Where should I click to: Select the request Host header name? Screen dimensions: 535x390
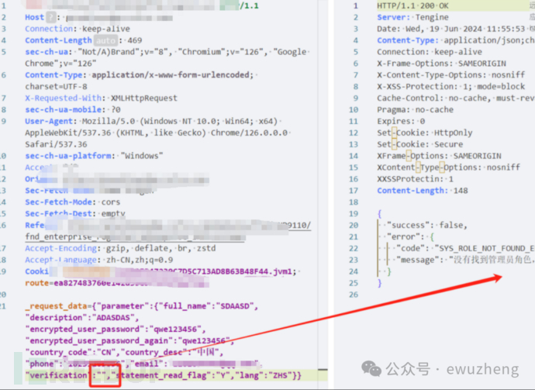(x=34, y=17)
